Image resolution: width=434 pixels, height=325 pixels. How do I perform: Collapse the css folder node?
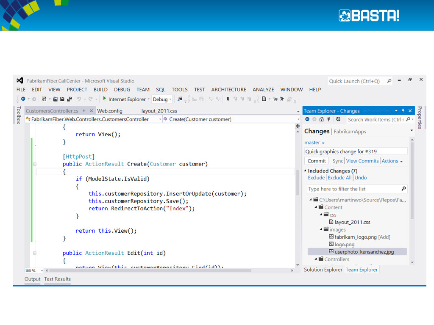321,215
